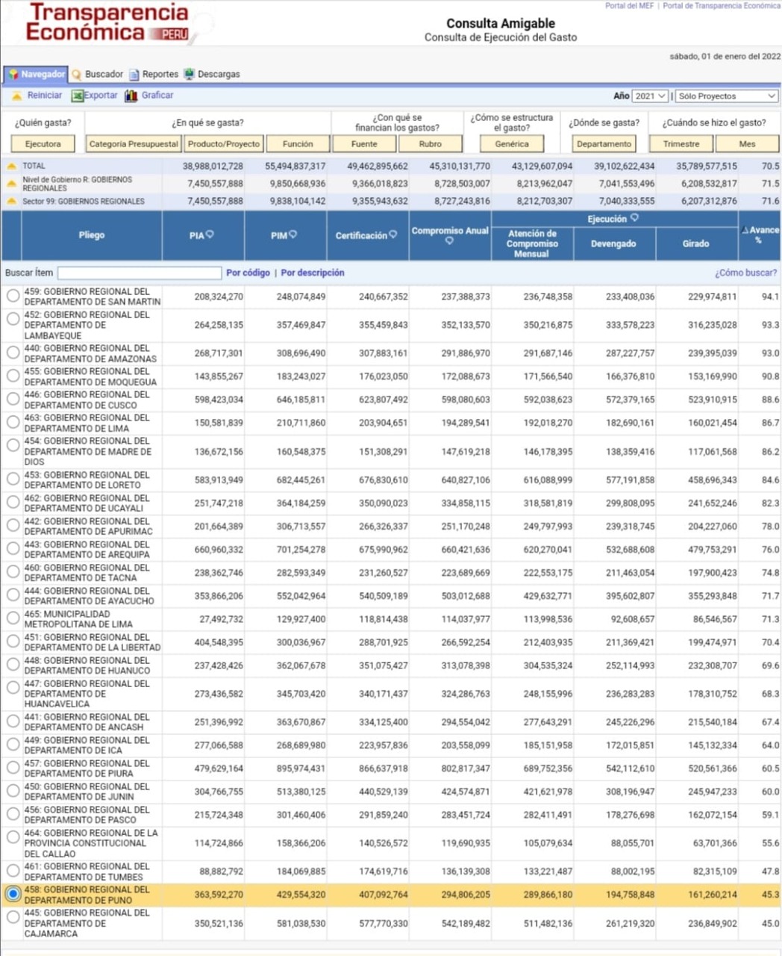Click the Genérica button
782x956 pixels.
[512, 144]
